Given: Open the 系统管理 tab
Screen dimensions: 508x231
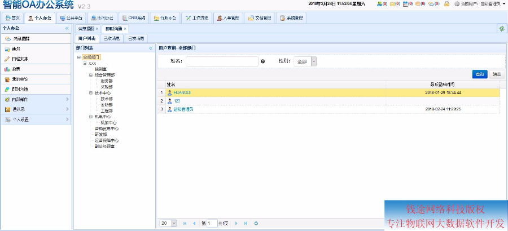Looking at the screenshot, I should [x=291, y=18].
